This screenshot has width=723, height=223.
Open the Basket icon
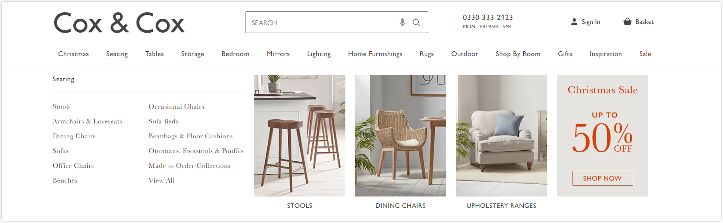click(x=627, y=22)
